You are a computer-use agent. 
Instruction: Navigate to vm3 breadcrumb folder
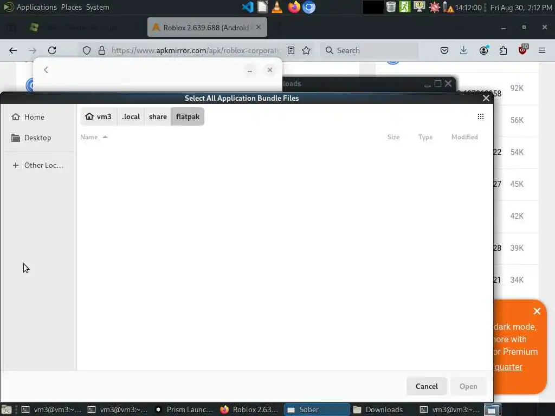99,117
